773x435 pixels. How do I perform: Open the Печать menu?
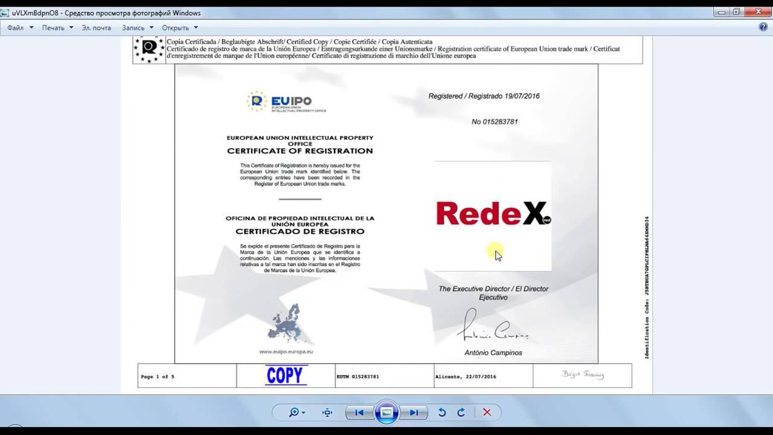tap(57, 28)
